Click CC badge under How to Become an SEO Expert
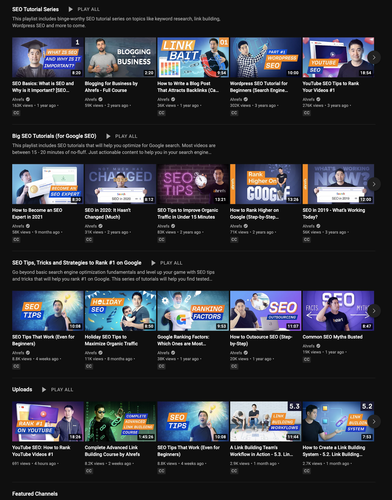This screenshot has width=392, height=500. click(16, 240)
